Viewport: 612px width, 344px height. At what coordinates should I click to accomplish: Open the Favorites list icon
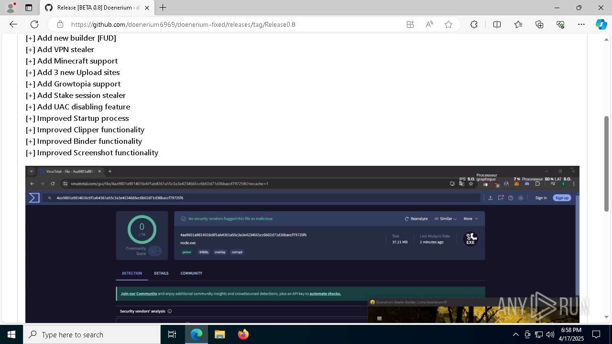click(x=518, y=24)
